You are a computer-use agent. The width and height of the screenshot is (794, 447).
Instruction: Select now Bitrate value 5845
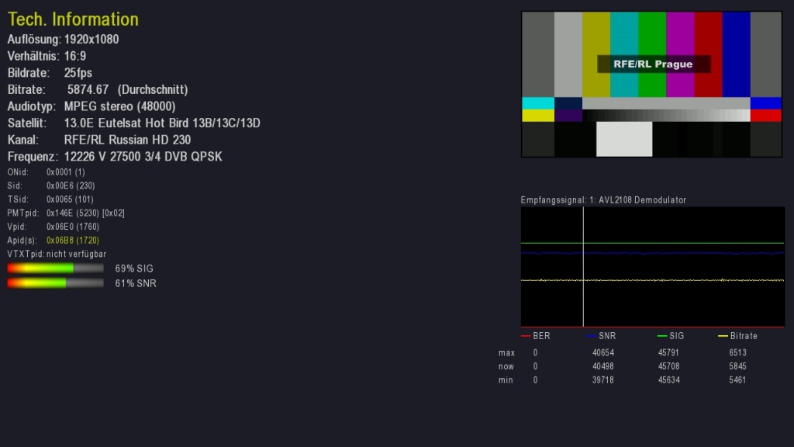click(x=738, y=366)
